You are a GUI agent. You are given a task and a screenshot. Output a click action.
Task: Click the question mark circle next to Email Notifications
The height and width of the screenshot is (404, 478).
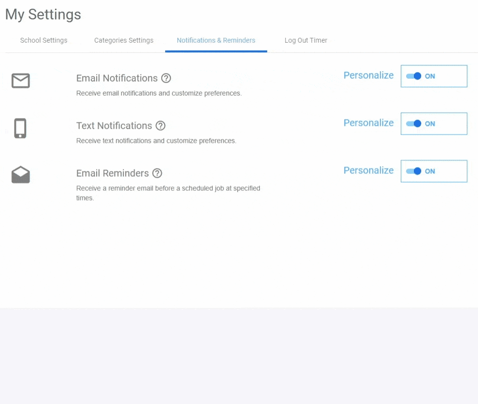166,78
